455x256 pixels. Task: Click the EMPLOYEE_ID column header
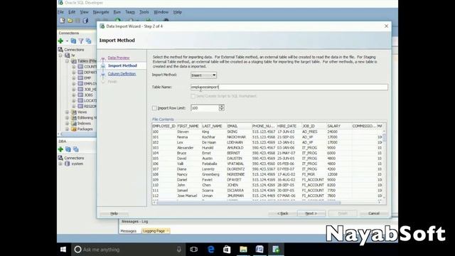164,126
